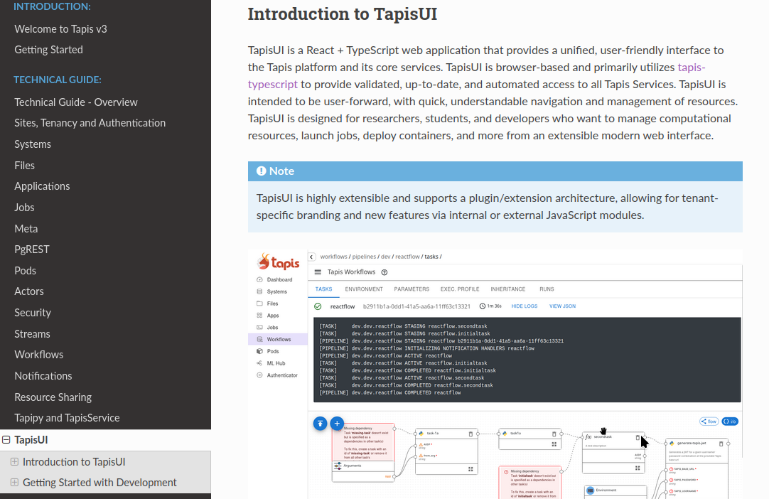The width and height of the screenshot is (769, 499).
Task: Expand Introduction to TapisUI subsection
Action: (14, 461)
